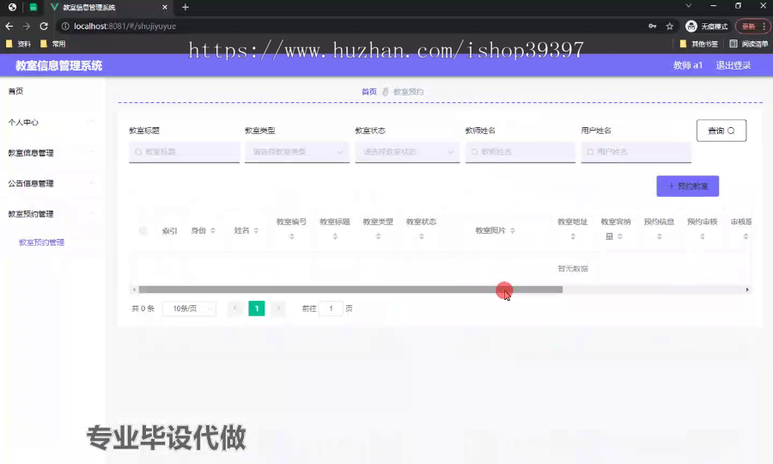This screenshot has width=773, height=464.
Task: Open the saved passwords key icon
Action: point(652,26)
